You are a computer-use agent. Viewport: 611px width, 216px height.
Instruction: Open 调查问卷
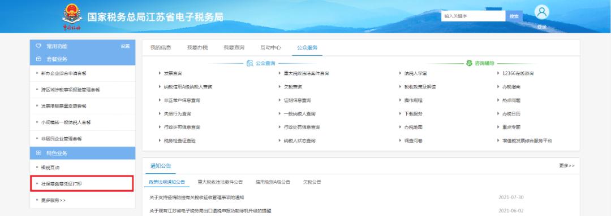[x=413, y=140]
